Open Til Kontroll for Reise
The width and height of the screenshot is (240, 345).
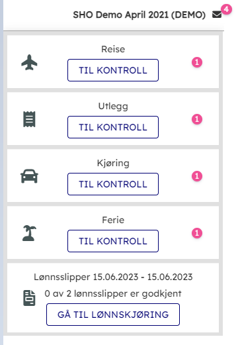pyautogui.click(x=113, y=70)
